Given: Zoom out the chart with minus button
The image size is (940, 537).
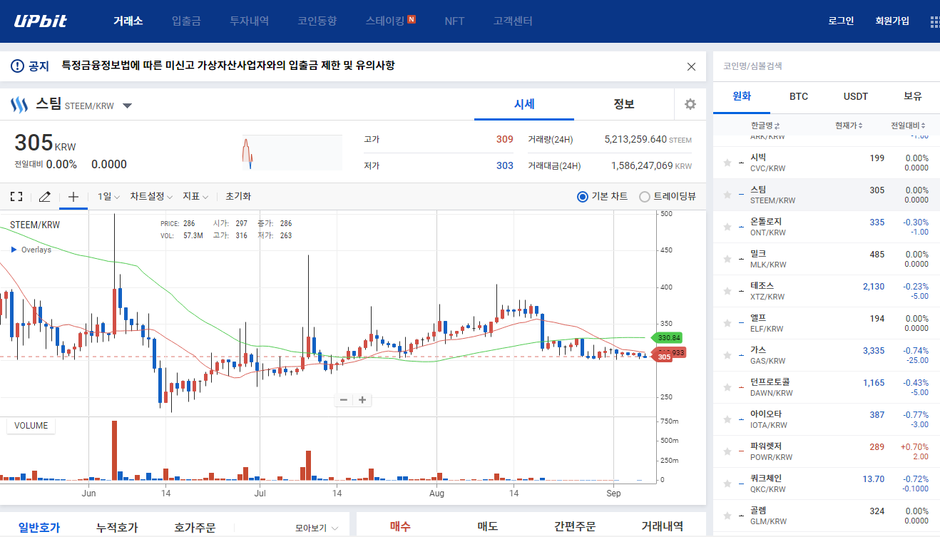Looking at the screenshot, I should [344, 399].
